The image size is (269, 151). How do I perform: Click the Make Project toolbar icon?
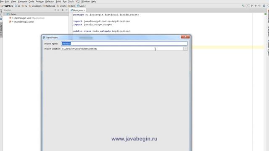coord(243,5)
